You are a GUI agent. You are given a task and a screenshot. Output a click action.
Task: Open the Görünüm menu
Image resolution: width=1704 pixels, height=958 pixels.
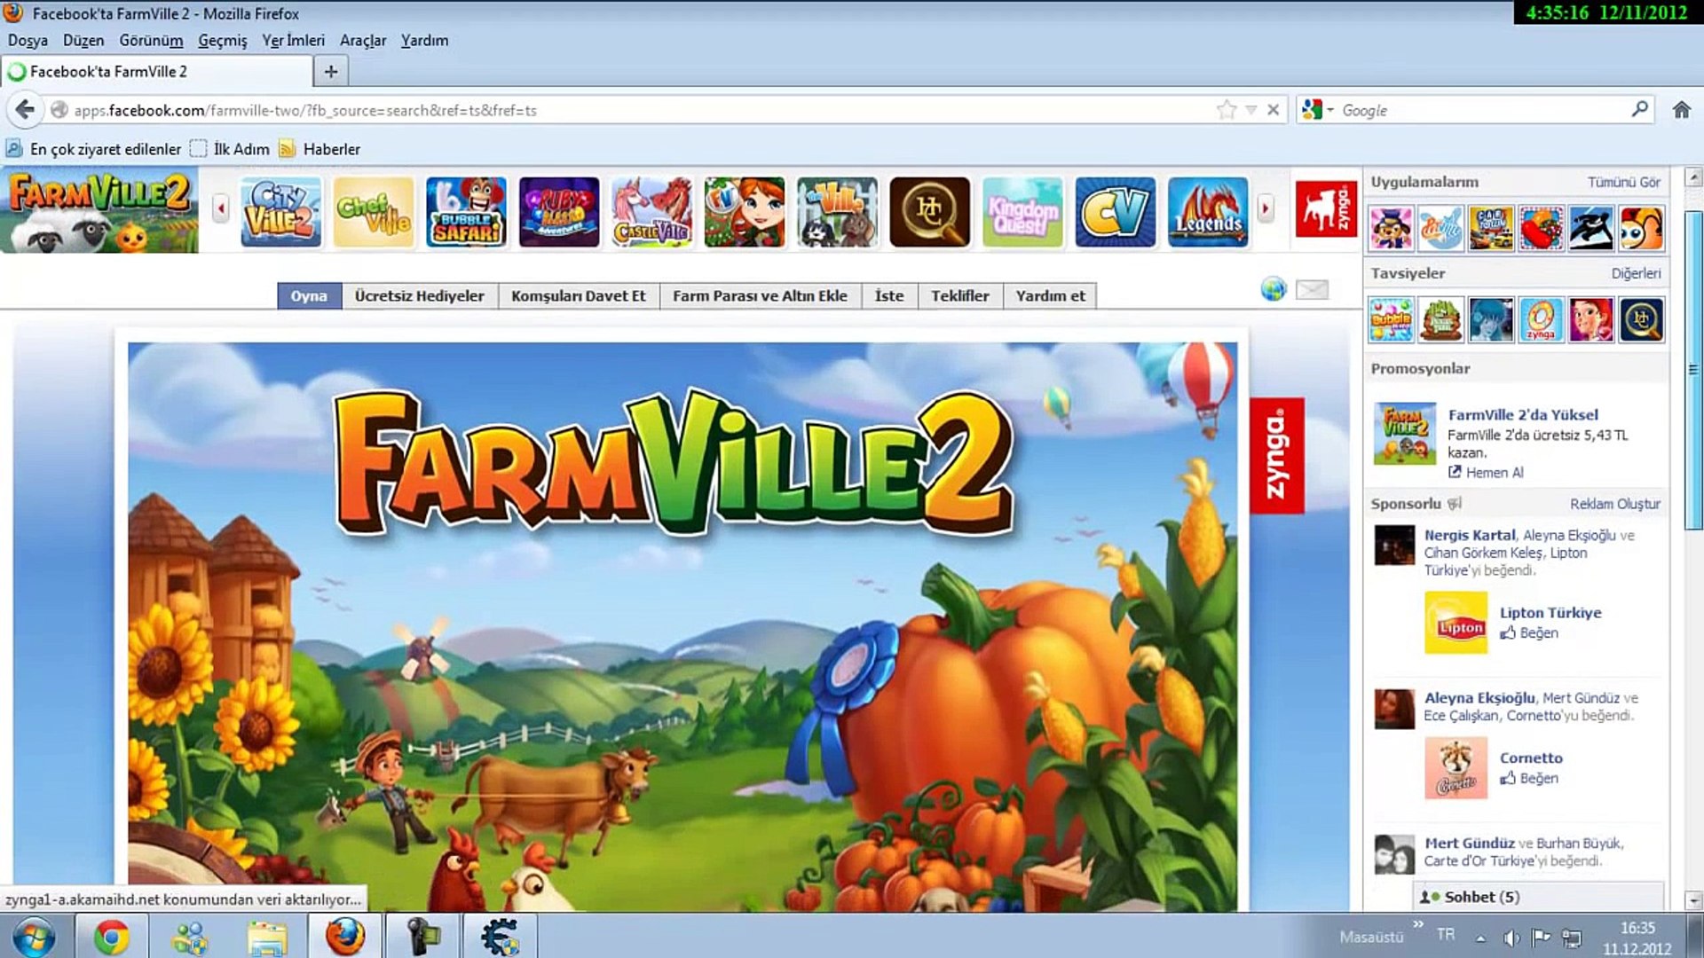click(151, 41)
